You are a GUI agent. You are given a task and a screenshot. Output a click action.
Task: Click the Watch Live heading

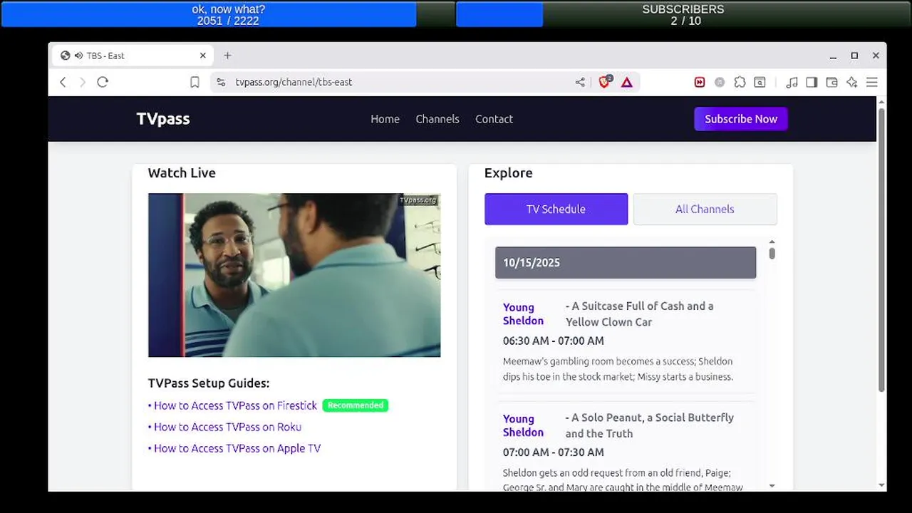[182, 172]
